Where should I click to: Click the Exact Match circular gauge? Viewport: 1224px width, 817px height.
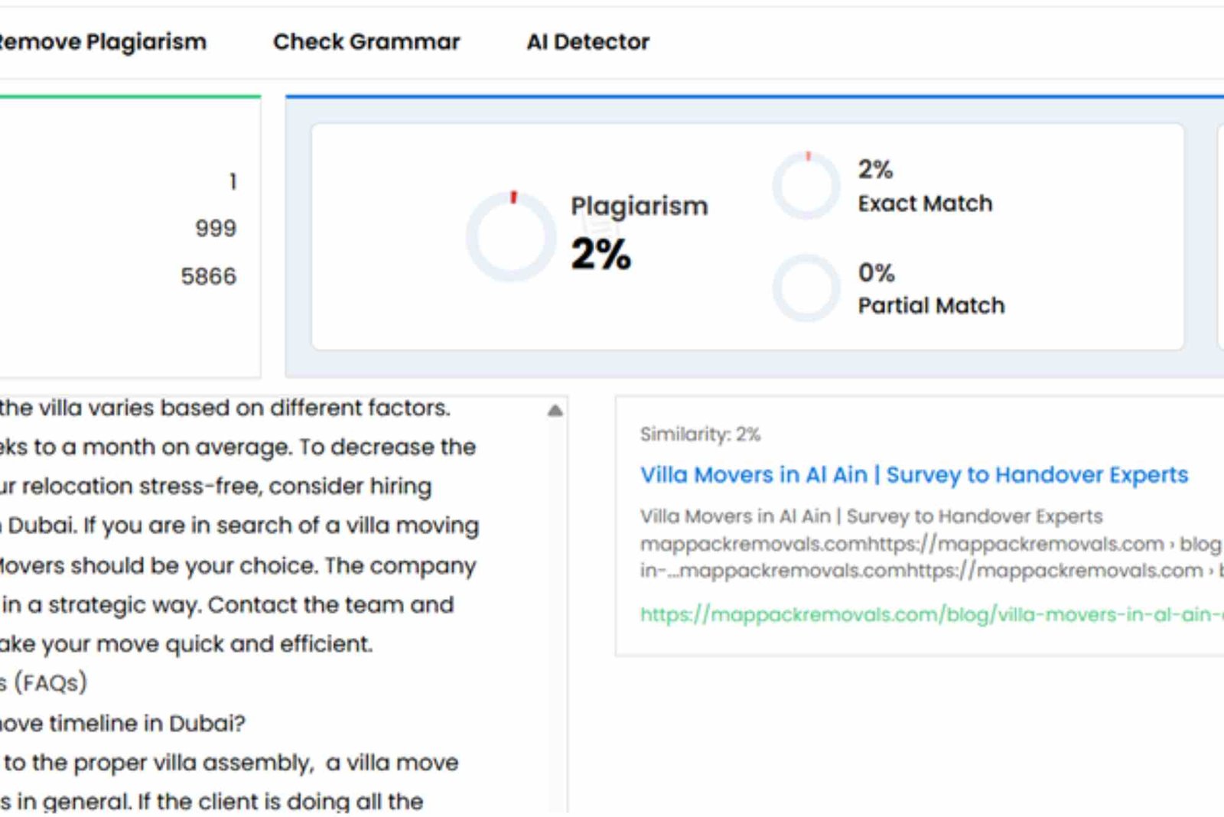(x=806, y=186)
